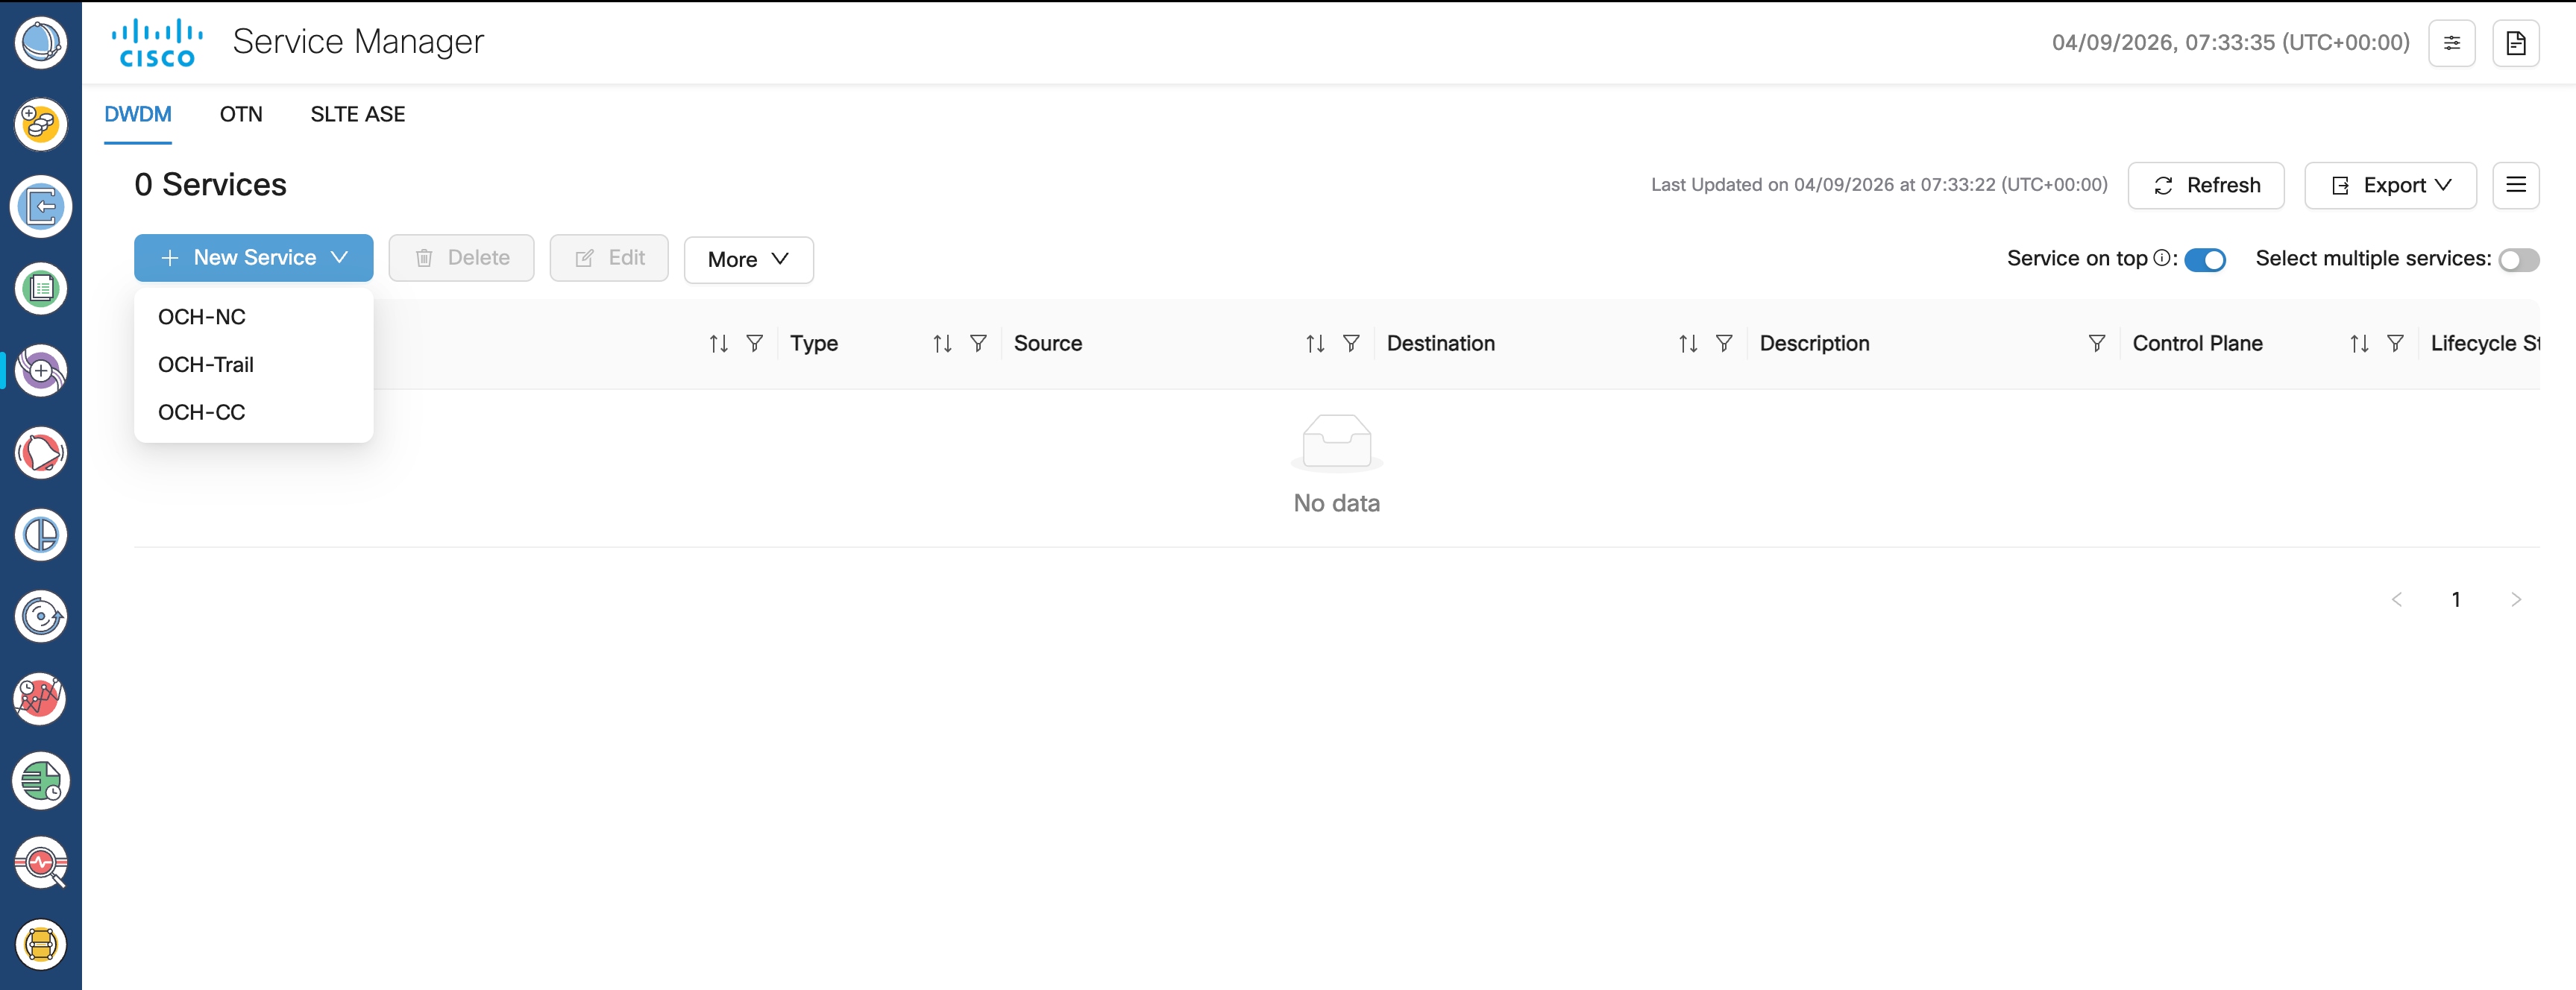The height and width of the screenshot is (990, 2576).
Task: Click the Refresh button
Action: click(x=2205, y=186)
